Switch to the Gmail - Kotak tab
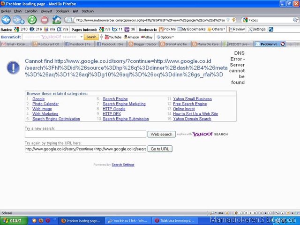Viewport: 300px width, 225px height. pyautogui.click(x=16, y=44)
